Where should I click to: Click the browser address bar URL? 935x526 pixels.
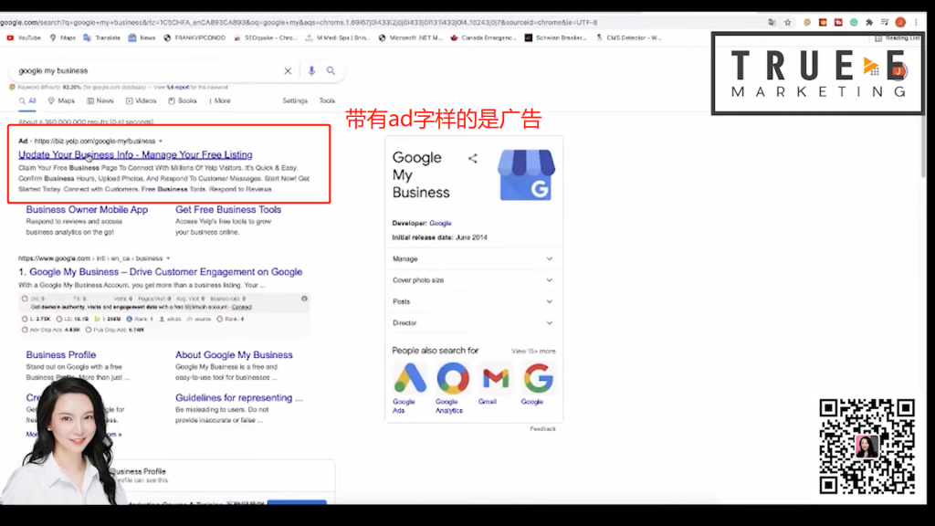point(299,22)
